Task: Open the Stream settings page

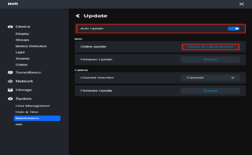Action: pyautogui.click(x=22, y=40)
